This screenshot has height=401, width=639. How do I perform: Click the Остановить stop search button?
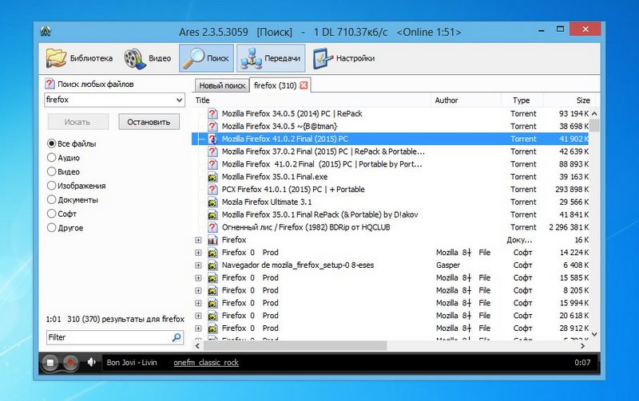click(x=149, y=122)
